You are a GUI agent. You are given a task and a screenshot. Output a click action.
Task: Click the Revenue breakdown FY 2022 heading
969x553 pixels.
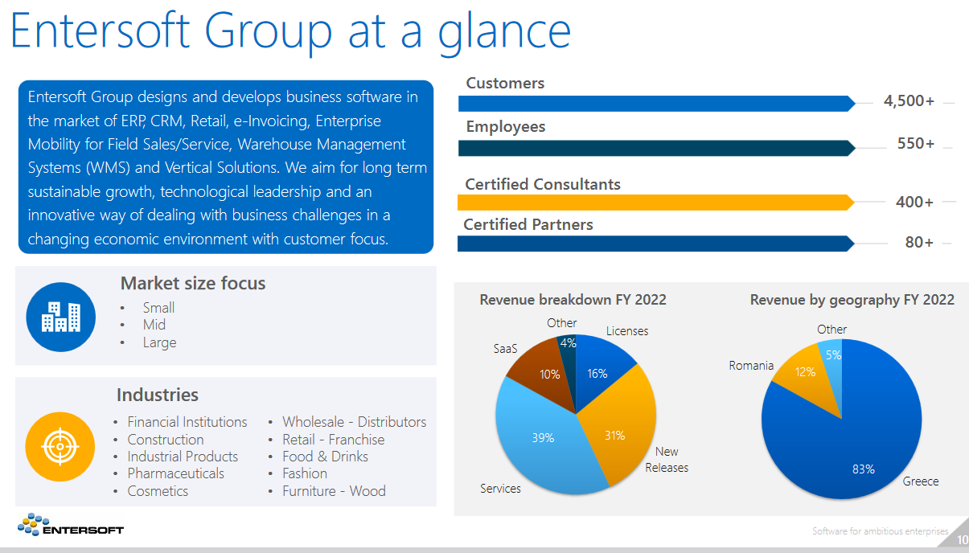coord(573,300)
